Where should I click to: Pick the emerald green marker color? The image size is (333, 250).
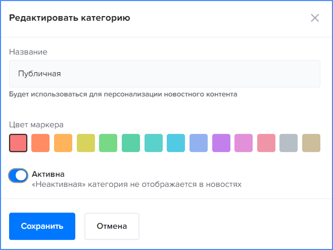pos(131,143)
